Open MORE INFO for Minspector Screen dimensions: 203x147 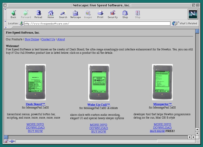coord(162,124)
